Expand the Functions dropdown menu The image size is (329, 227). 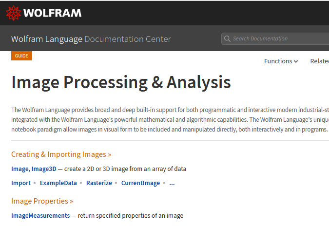click(281, 61)
